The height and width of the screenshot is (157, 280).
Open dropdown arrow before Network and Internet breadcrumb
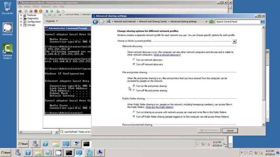112,21
